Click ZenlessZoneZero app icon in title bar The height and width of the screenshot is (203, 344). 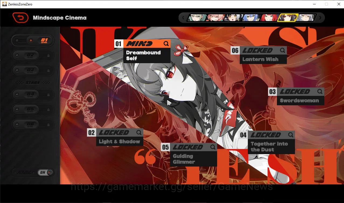point(5,4)
